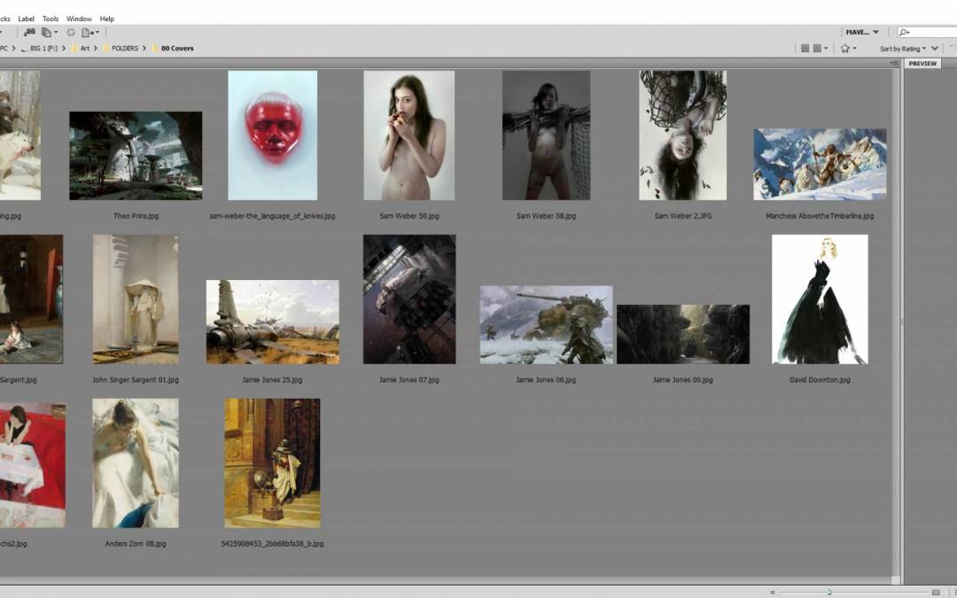The width and height of the screenshot is (957, 598).
Task: Toggle ascending sort order arrow
Action: [935, 49]
